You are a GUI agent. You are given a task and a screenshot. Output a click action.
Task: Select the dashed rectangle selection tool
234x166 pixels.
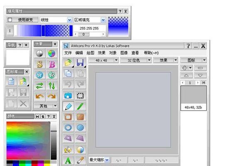(x=80, y=95)
